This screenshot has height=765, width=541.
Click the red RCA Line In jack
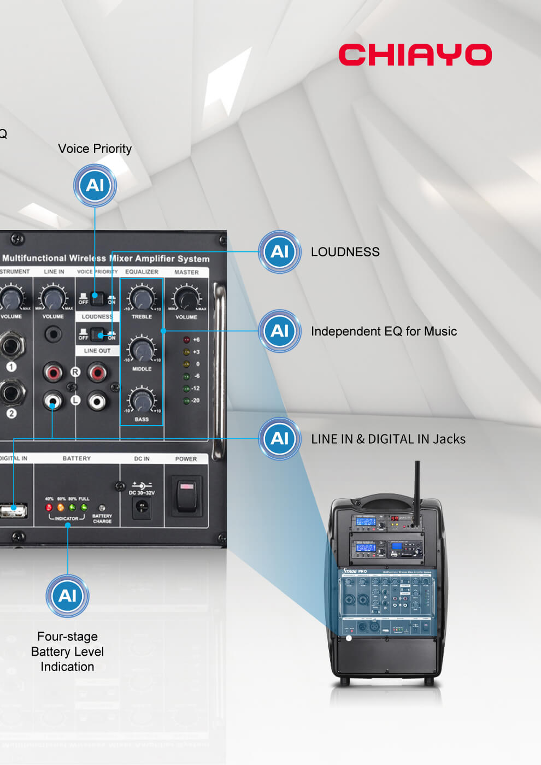(x=53, y=373)
